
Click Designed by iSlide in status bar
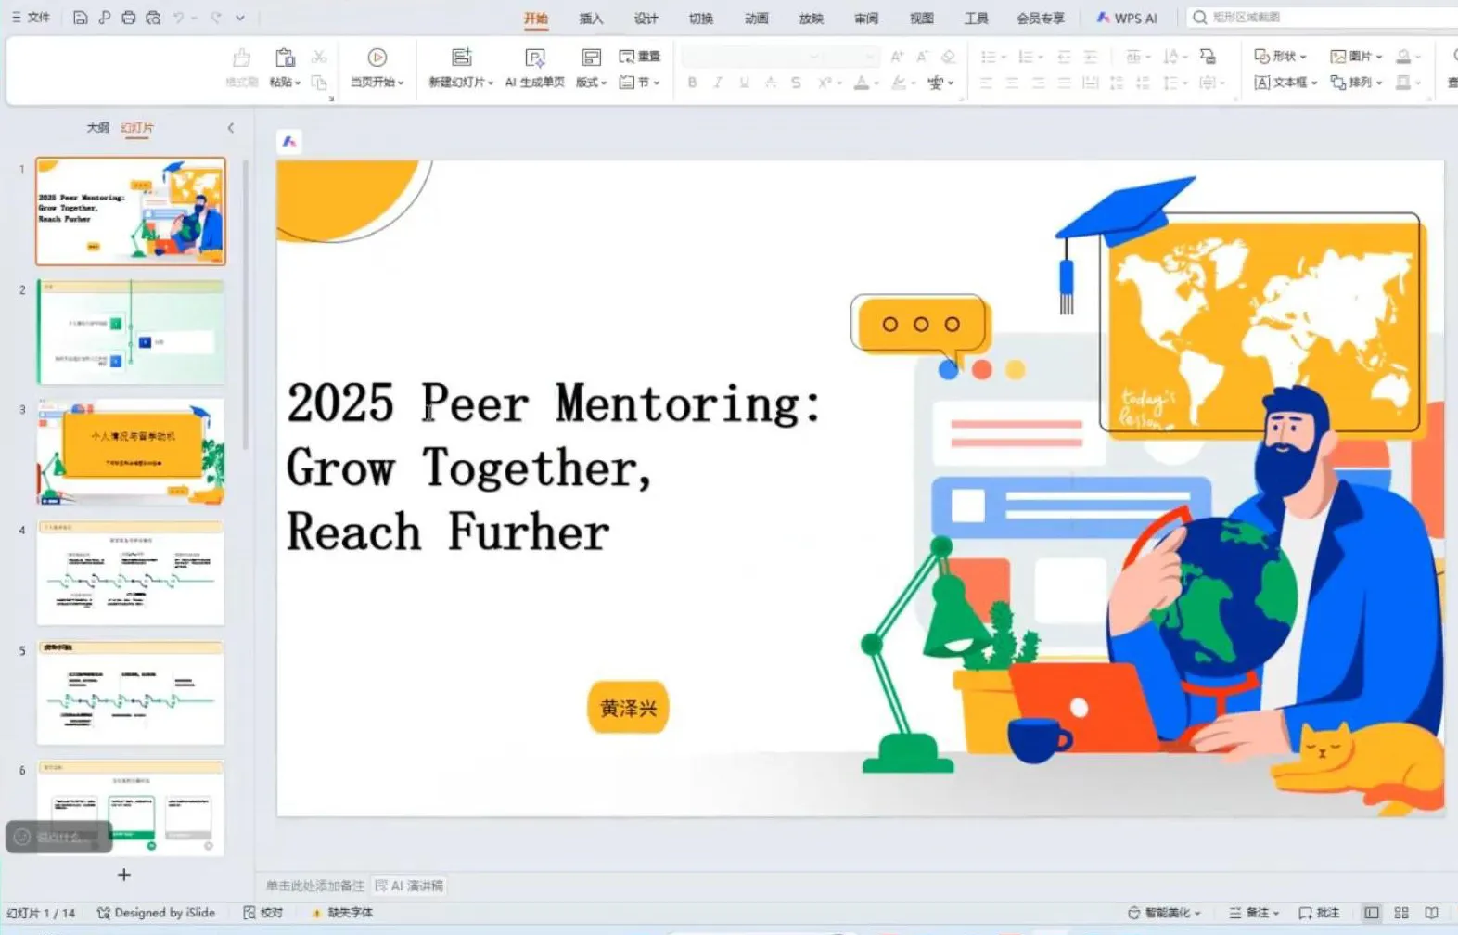(x=156, y=913)
